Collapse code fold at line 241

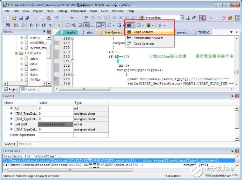73,61
